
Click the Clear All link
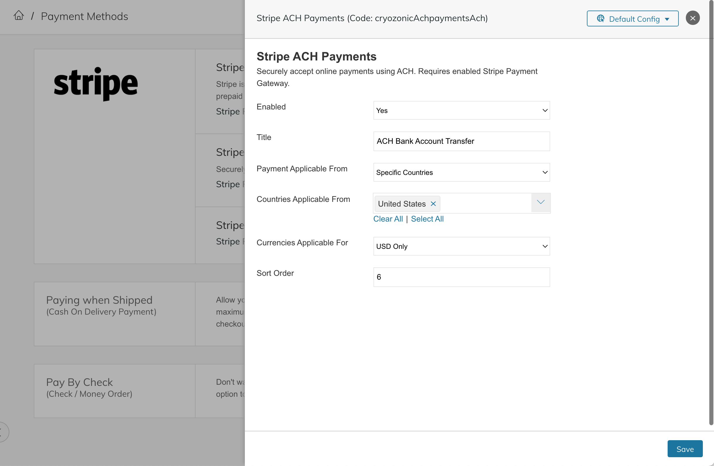388,219
